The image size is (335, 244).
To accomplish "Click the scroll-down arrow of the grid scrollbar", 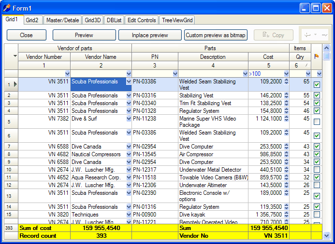I will pyautogui.click(x=326, y=235).
